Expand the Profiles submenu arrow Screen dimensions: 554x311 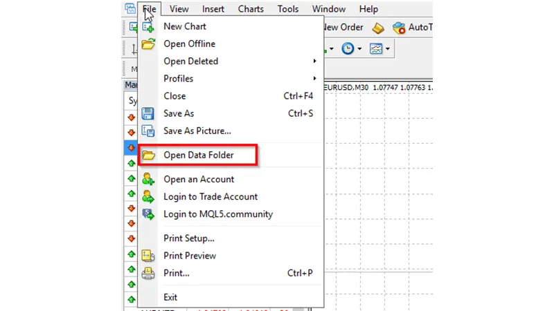(315, 79)
